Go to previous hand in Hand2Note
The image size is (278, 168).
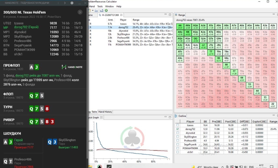58,3
